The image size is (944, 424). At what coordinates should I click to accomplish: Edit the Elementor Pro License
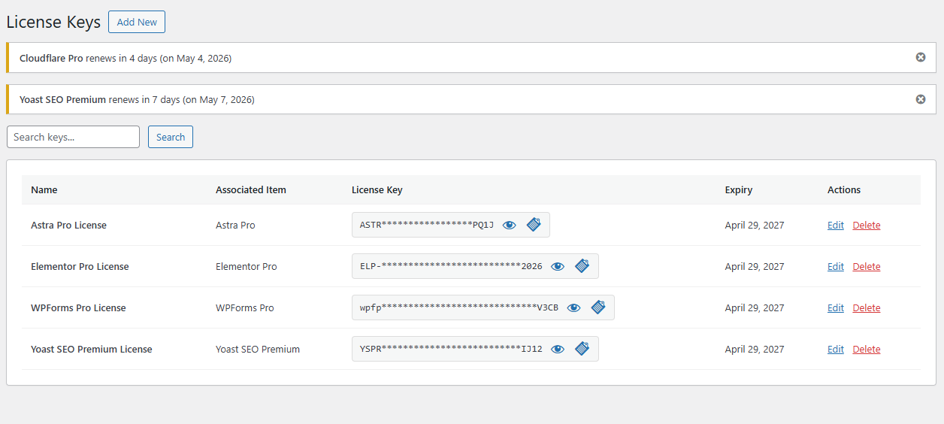836,266
